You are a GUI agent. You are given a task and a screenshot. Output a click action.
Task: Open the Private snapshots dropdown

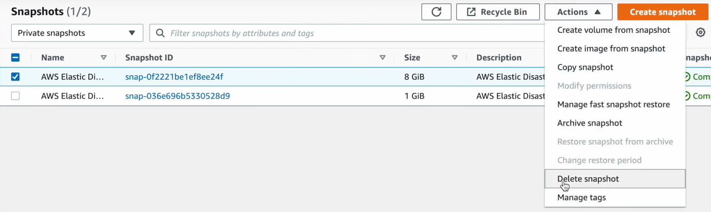pos(77,33)
